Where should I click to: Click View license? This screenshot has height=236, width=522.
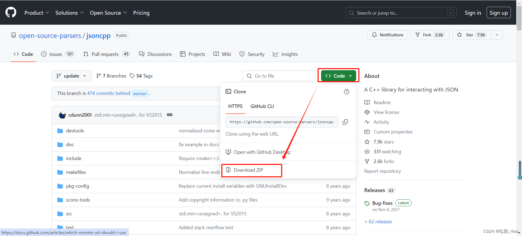point(382,112)
